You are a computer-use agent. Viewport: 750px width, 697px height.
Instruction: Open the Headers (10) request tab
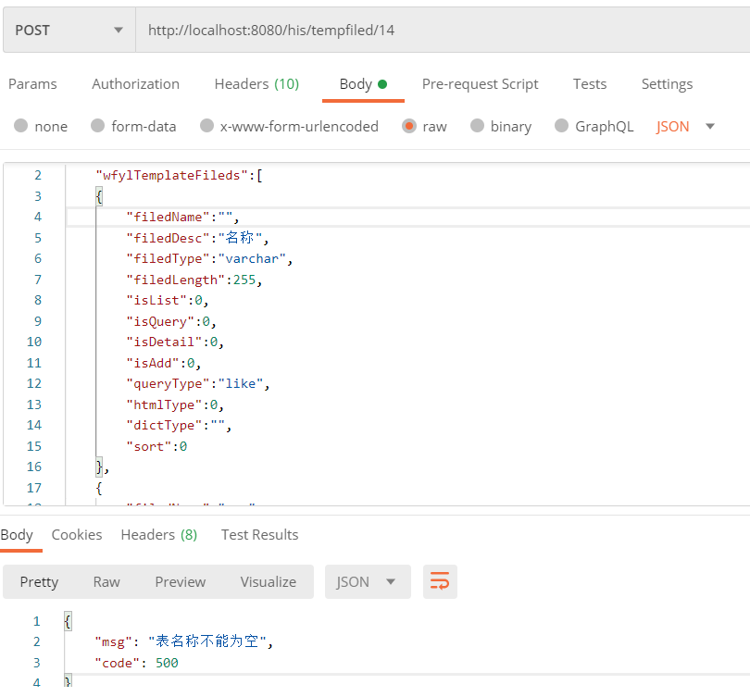point(256,83)
